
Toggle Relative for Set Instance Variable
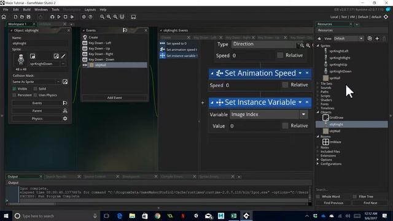285,125
